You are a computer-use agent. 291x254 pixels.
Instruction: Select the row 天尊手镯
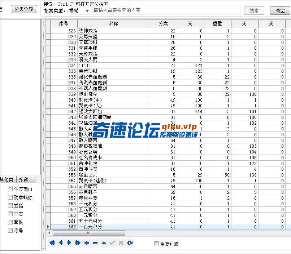tap(168, 48)
